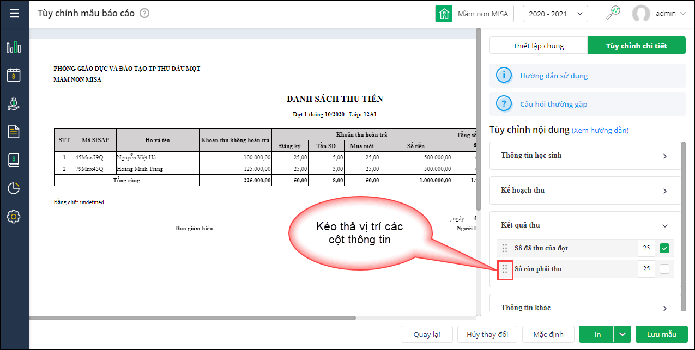
Task: Uncheck the Số đã thu của đợt checkbox
Action: tap(664, 248)
